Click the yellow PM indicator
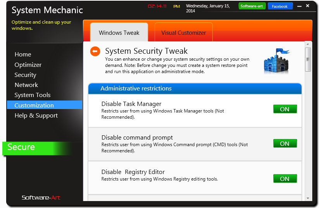Image resolution: width=319 pixels, height=208 pixels. coord(177,7)
